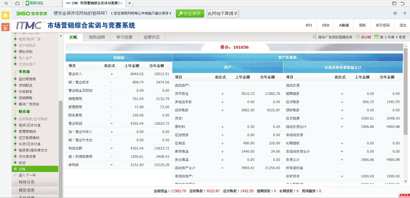This screenshot has height=198, width=410.
Task: Click the ITMC logo
Action: [x=30, y=25]
